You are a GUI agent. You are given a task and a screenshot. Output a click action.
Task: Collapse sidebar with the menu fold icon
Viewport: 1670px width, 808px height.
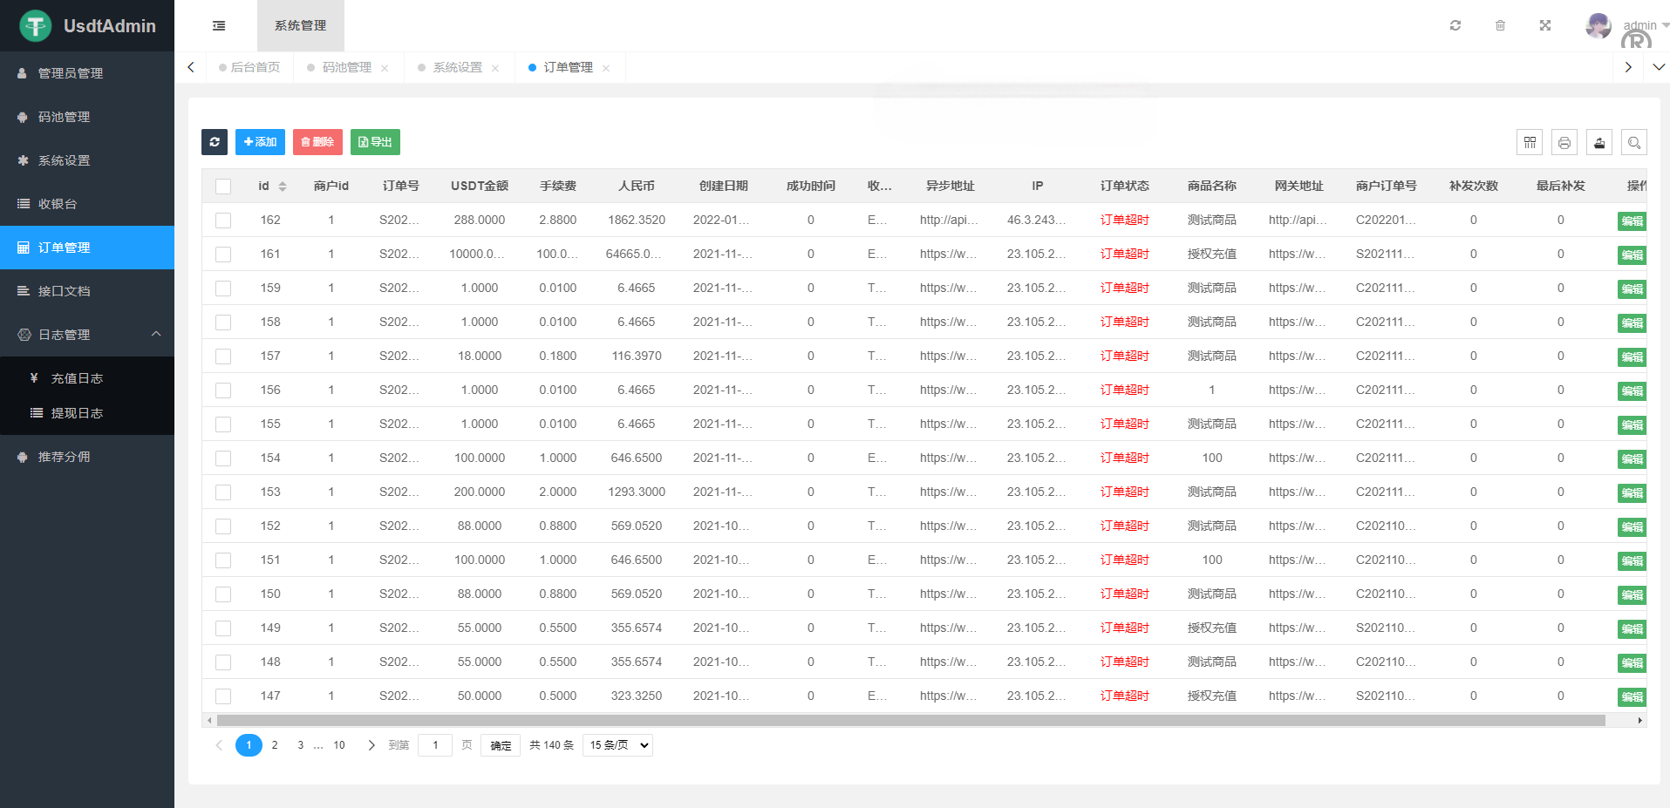pyautogui.click(x=219, y=26)
